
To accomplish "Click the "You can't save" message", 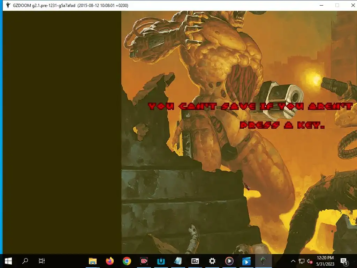I will coord(250,106).
